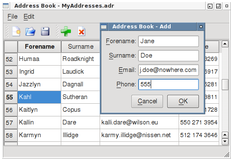Select the Kallin forename cell
The width and height of the screenshot is (231, 160).
click(39, 122)
